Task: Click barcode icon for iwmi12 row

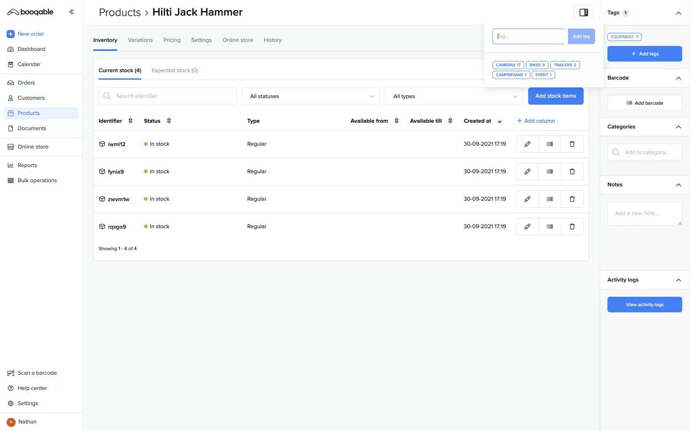Action: 550,144
